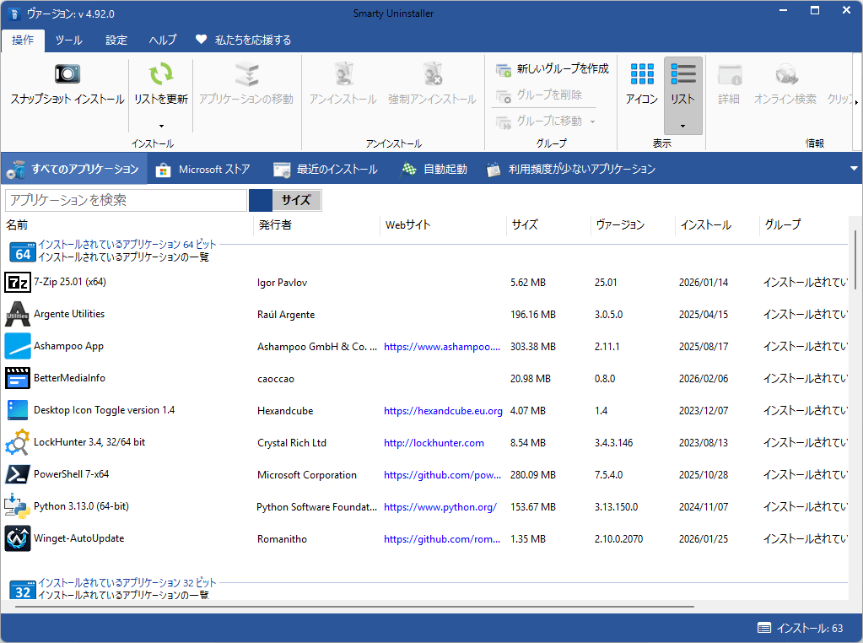Expand the category tab bar overflow arrow
The height and width of the screenshot is (643, 863).
pos(854,169)
